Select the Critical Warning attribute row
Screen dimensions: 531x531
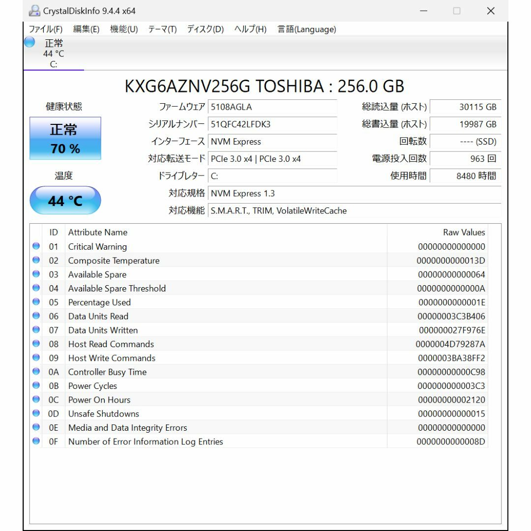259,246
